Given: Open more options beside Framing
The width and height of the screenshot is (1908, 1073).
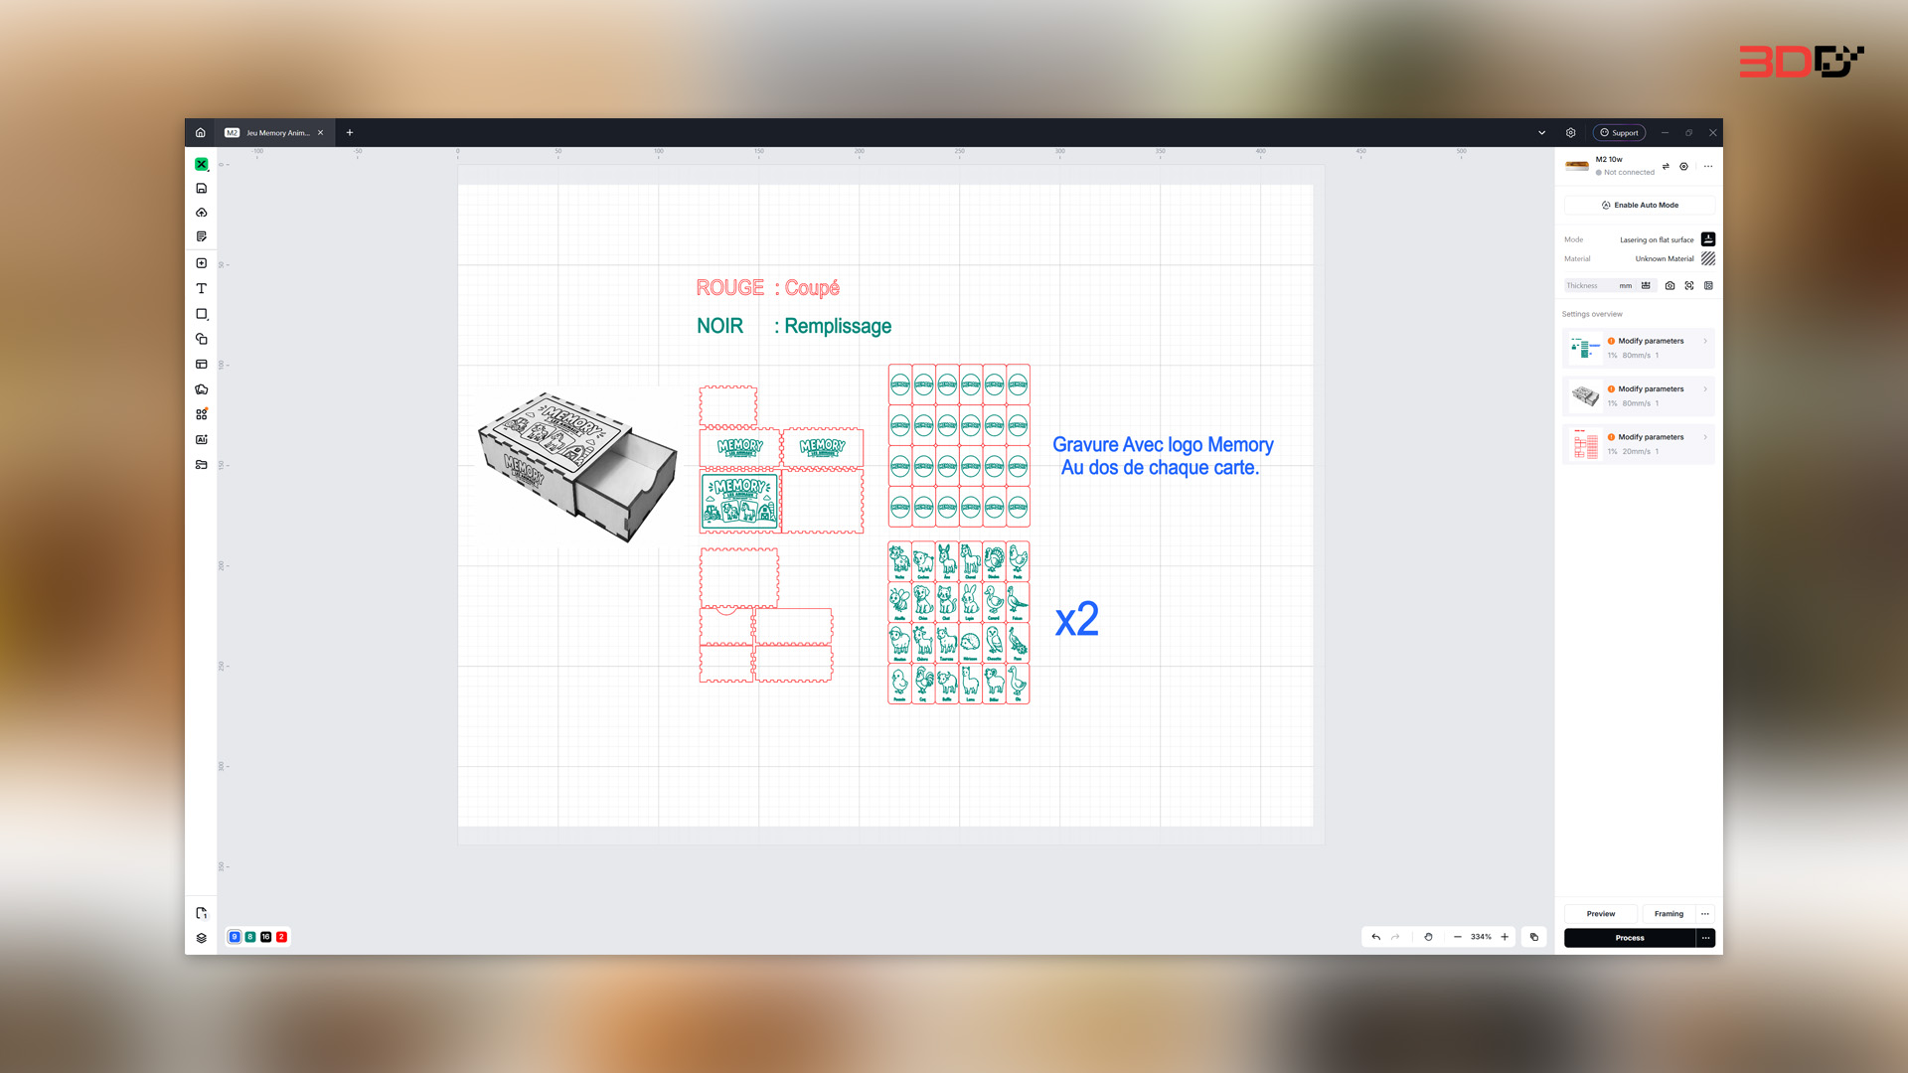Looking at the screenshot, I should (x=1706, y=914).
